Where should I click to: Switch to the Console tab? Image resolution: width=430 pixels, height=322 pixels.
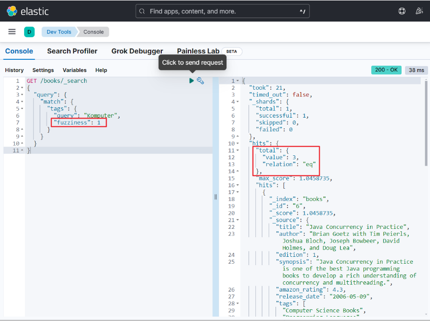pyautogui.click(x=19, y=51)
